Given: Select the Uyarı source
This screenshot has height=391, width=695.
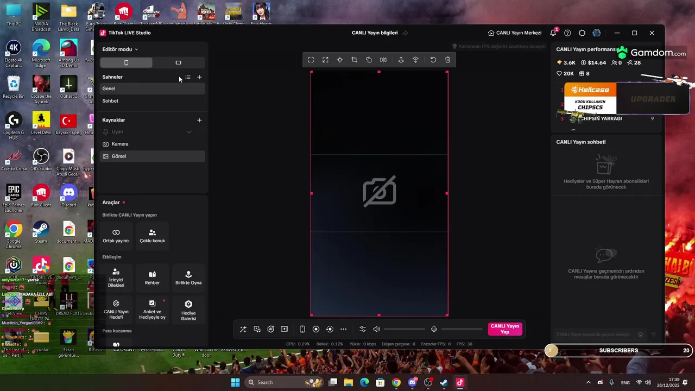Looking at the screenshot, I should pyautogui.click(x=152, y=132).
